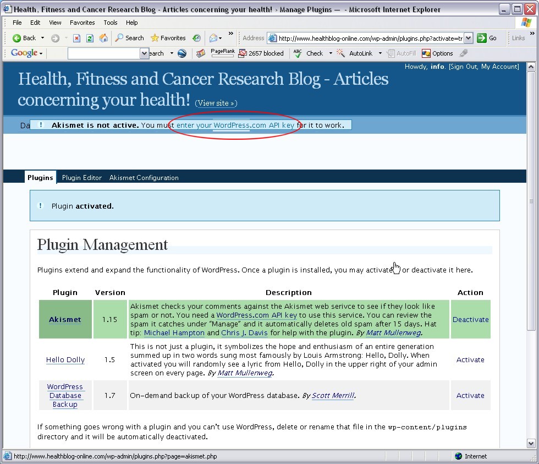Click the Back navigation arrow icon
Screen dimensions: 539x464
point(16,38)
